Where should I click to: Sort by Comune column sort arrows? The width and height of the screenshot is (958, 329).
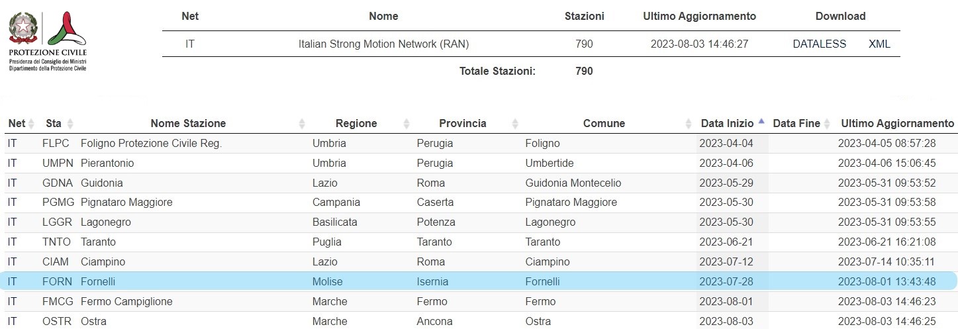click(689, 124)
